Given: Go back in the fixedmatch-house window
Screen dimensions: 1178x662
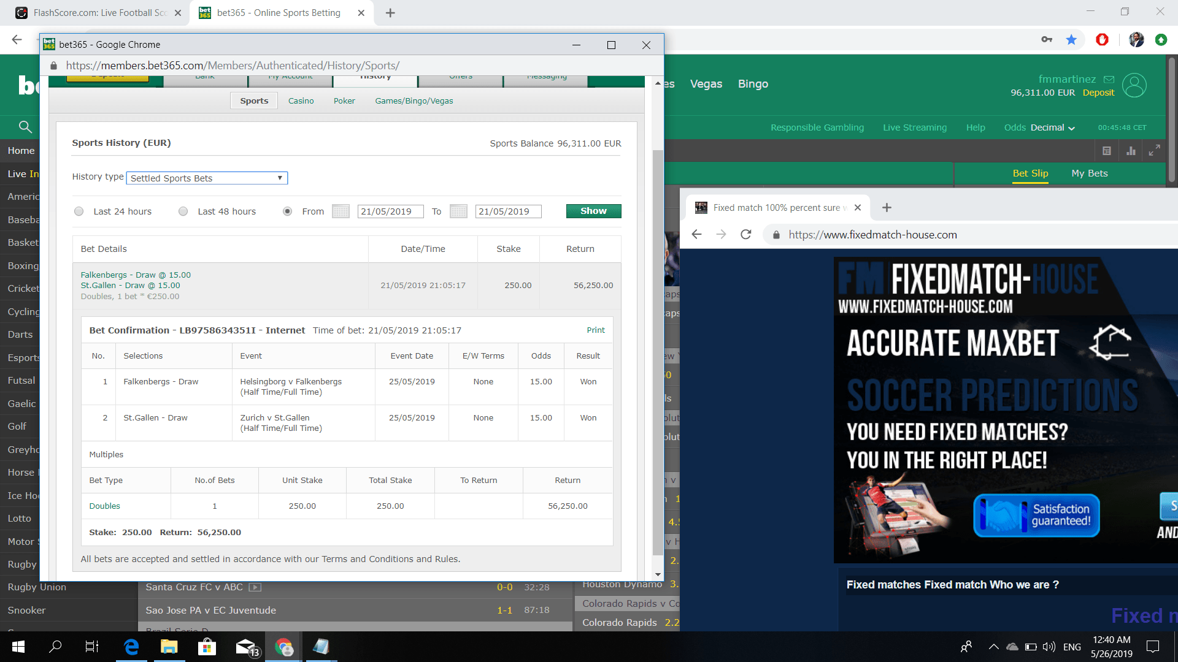Looking at the screenshot, I should click(696, 235).
